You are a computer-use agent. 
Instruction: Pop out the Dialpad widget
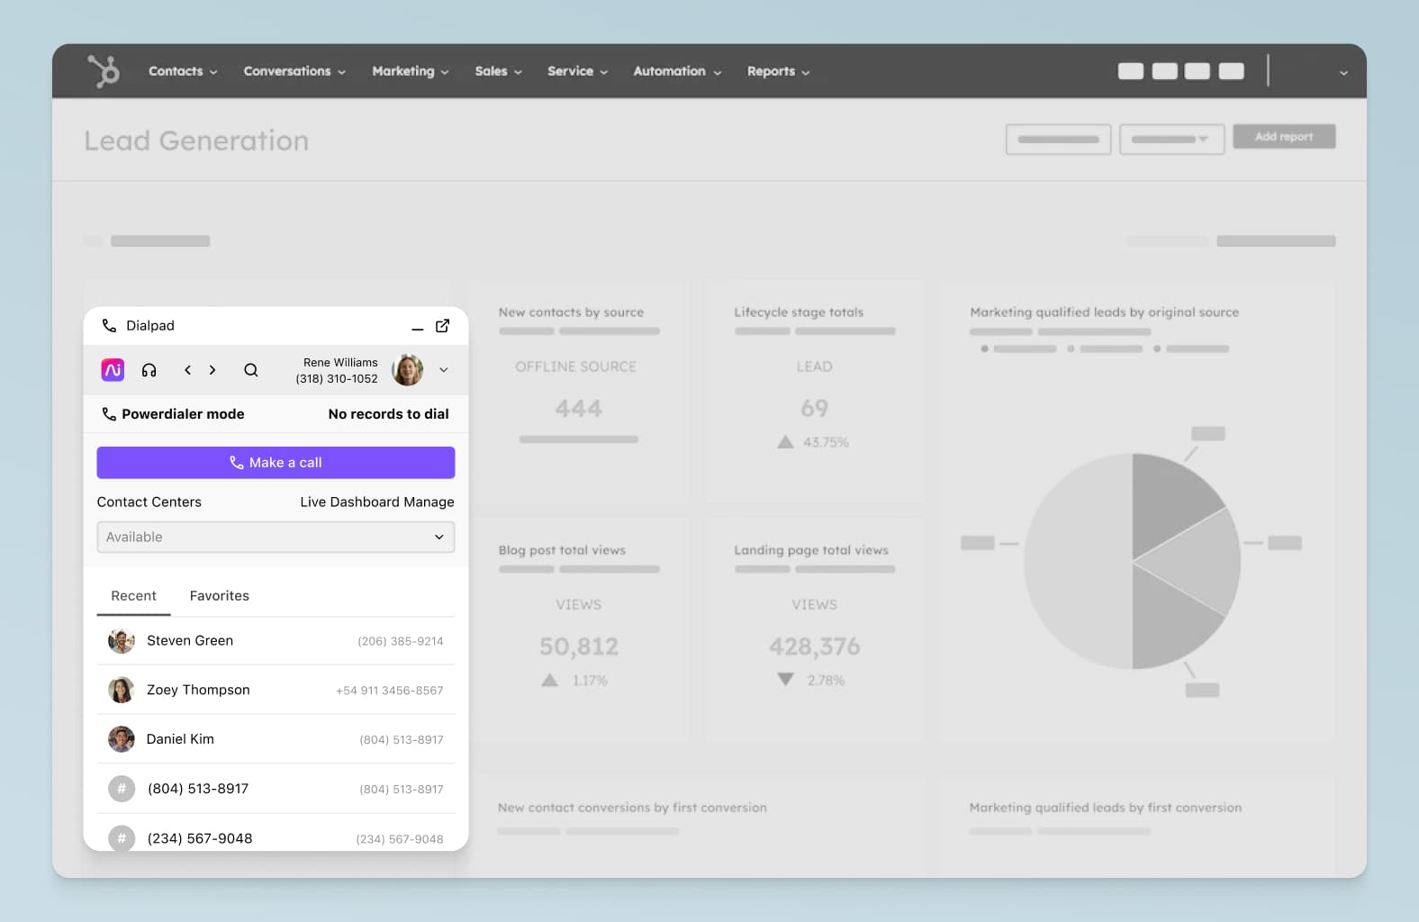(442, 326)
